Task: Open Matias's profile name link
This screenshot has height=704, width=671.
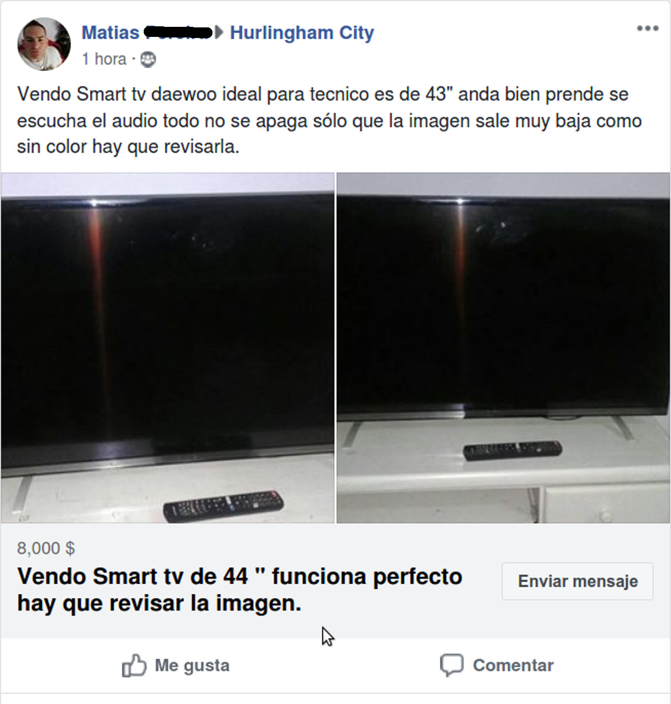Action: pyautogui.click(x=147, y=32)
